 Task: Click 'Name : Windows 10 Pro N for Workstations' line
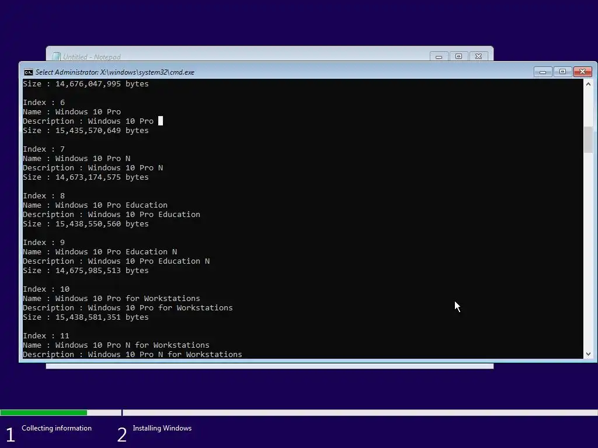[x=116, y=345]
